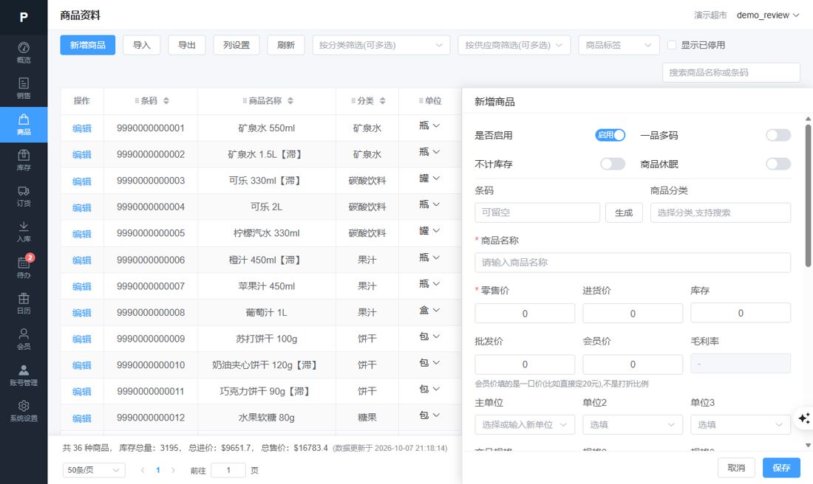
Task: Click page number 1 in pagination
Action: [x=158, y=470]
